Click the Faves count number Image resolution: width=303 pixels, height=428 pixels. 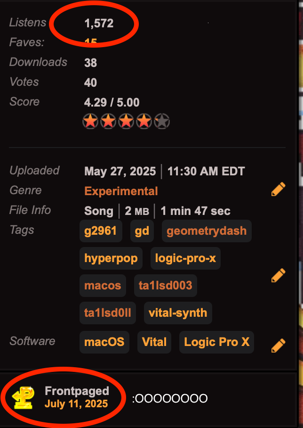coord(90,42)
